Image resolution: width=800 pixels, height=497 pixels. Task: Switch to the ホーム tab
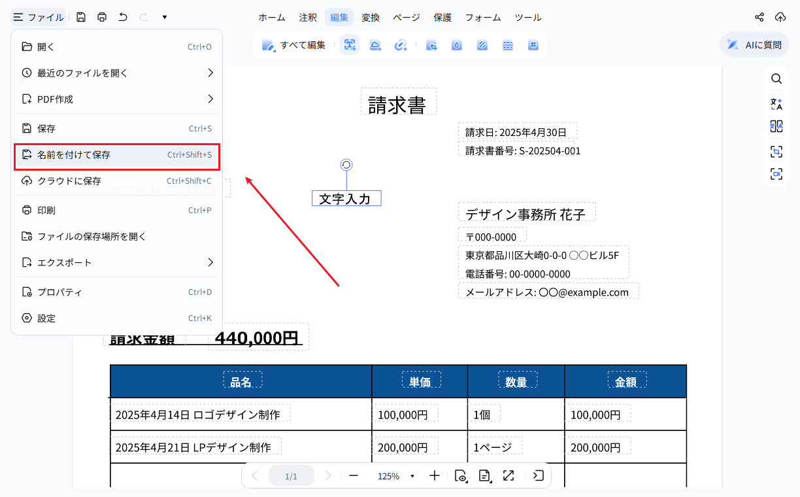pyautogui.click(x=272, y=18)
